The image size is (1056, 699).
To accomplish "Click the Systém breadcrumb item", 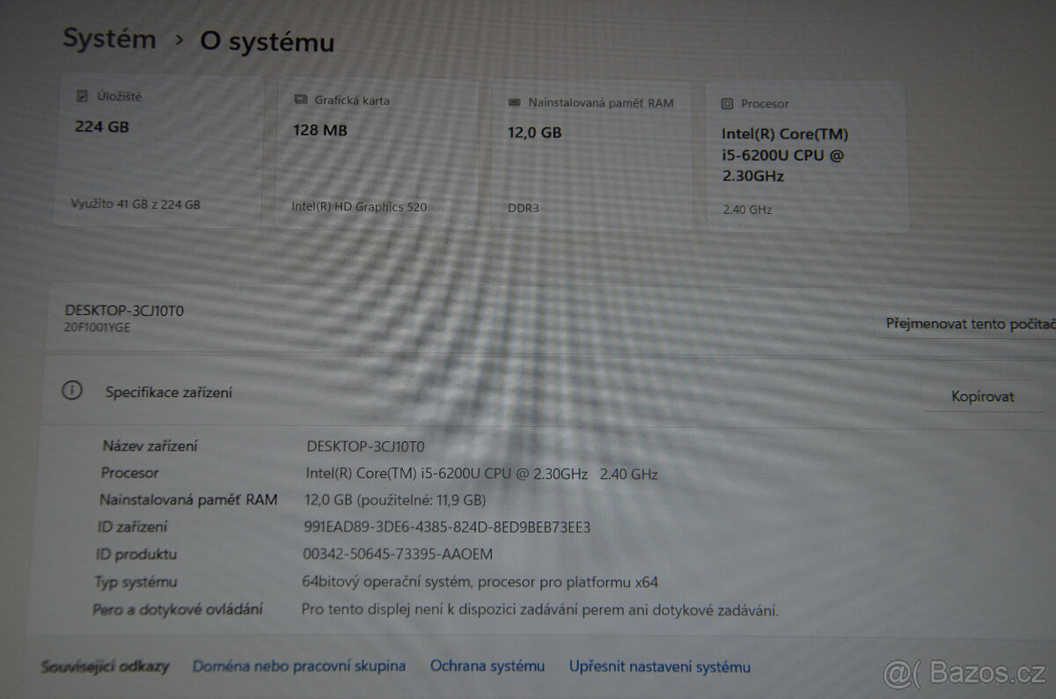I will tap(109, 39).
